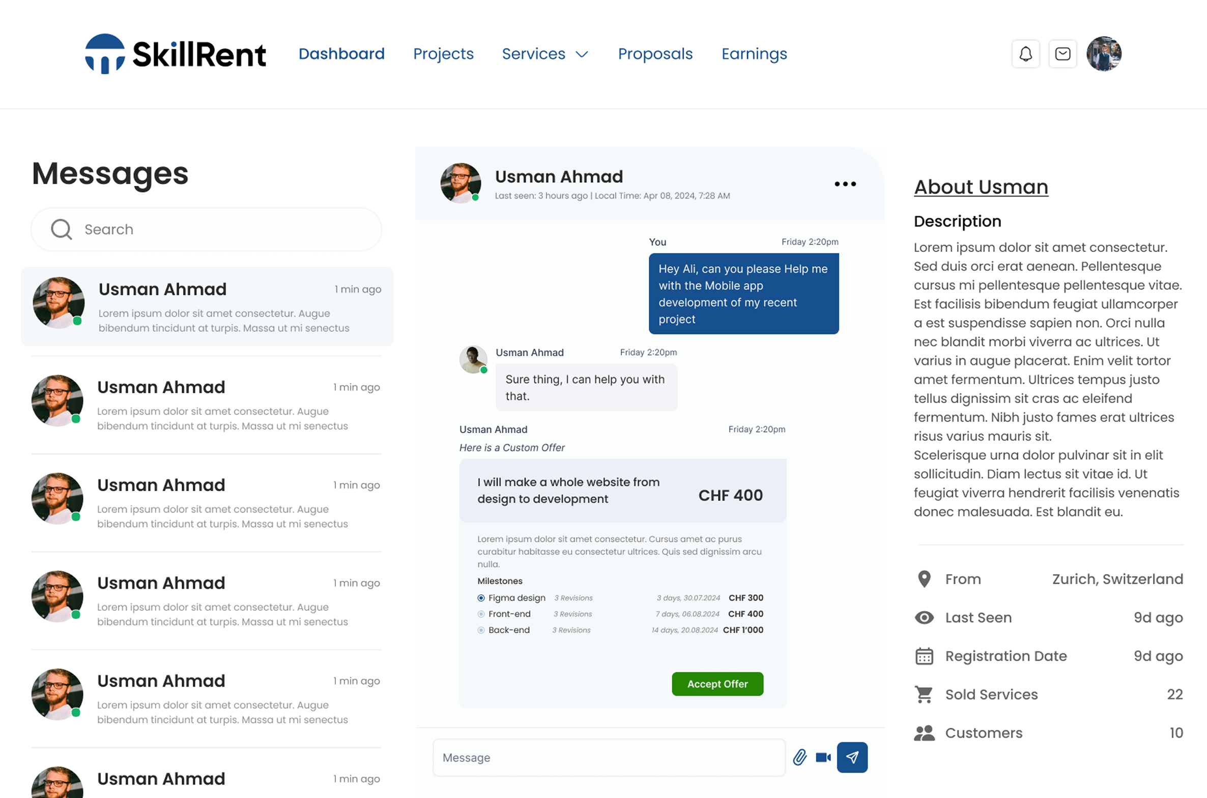Select the Back-end milestone radio
Image resolution: width=1207 pixels, height=798 pixels.
pos(481,630)
